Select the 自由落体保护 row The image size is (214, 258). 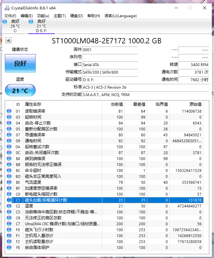pyautogui.click(x=104, y=247)
